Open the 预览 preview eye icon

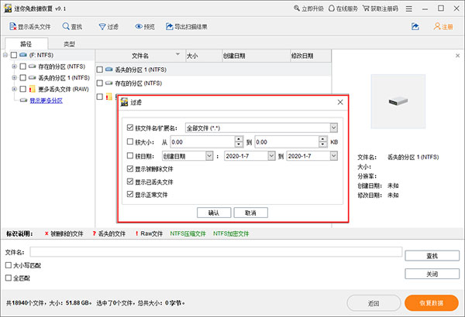139,26
